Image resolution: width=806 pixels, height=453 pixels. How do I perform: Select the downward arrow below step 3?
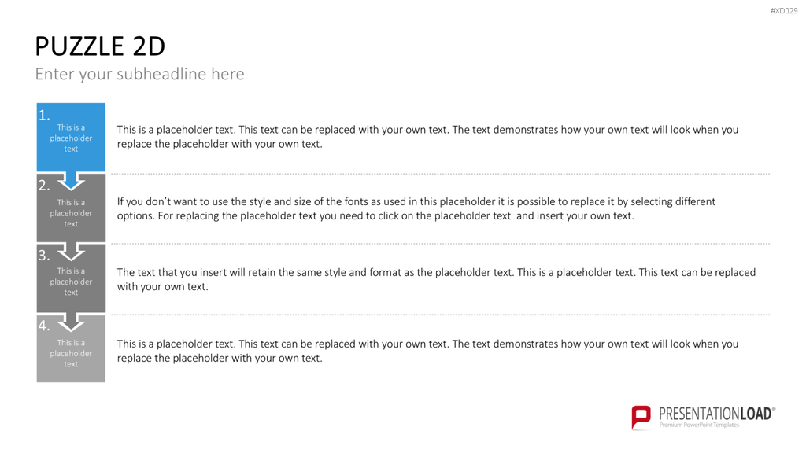(71, 322)
